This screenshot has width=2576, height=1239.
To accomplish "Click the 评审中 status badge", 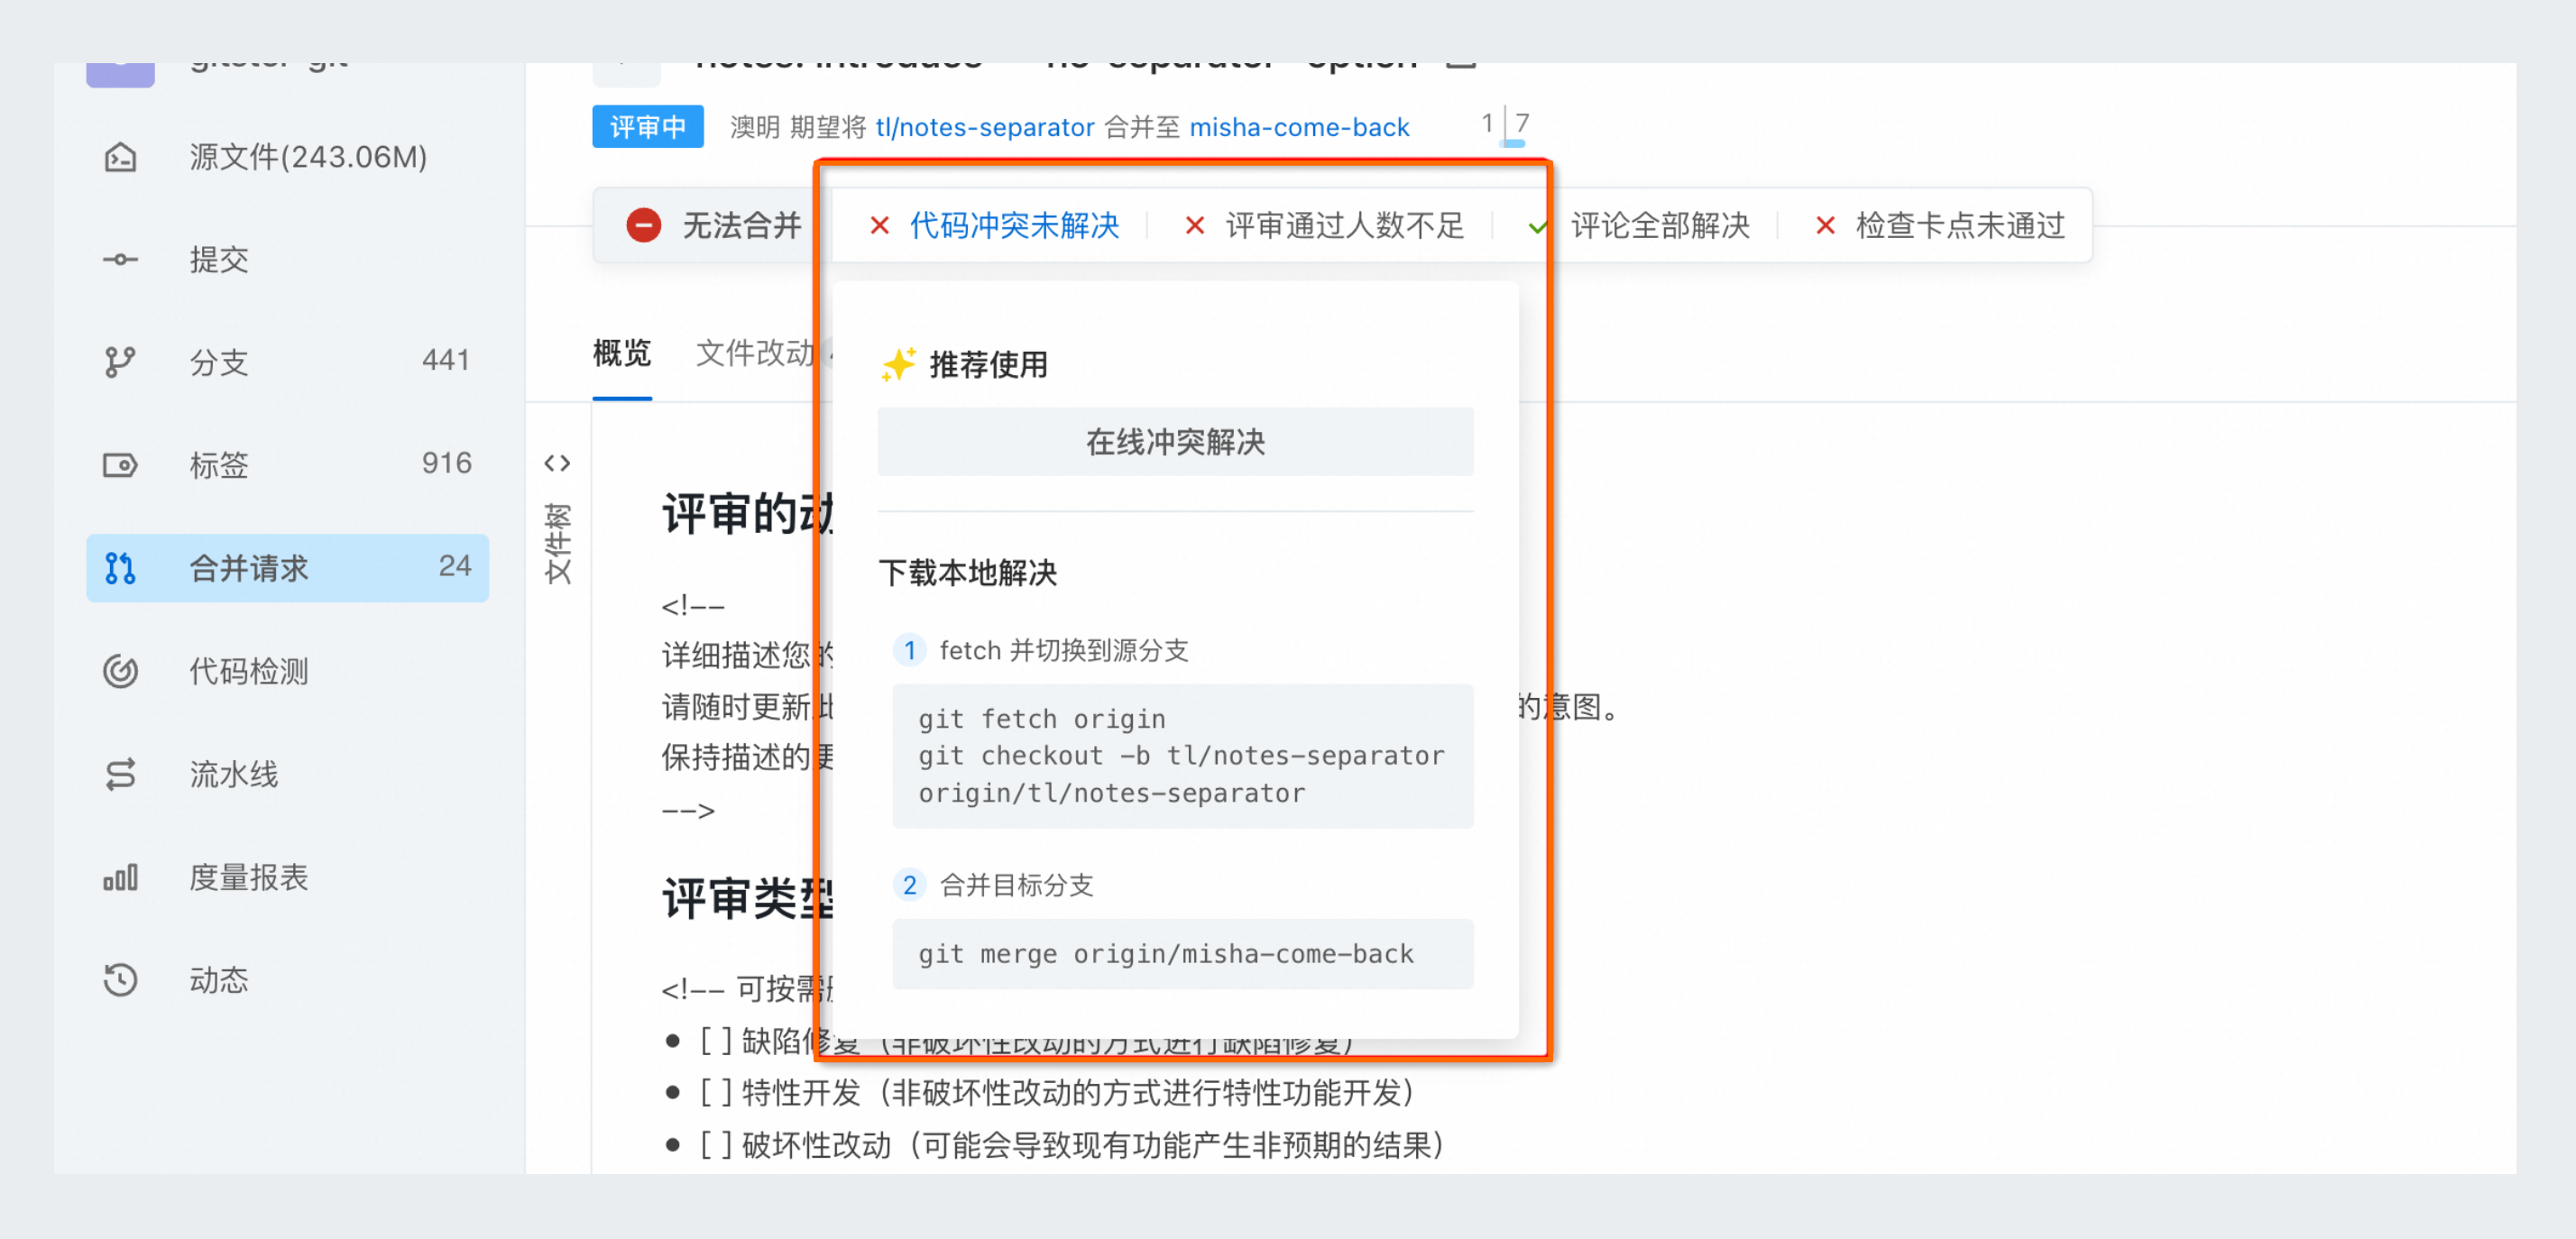I will 648,127.
